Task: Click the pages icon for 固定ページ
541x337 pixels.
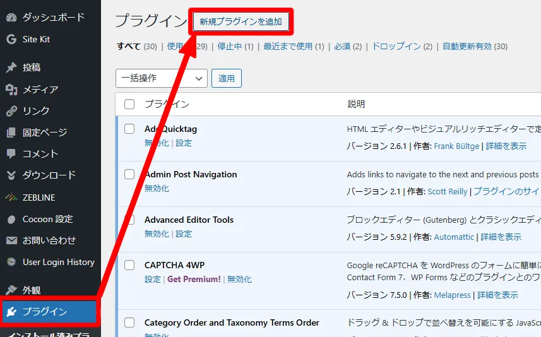Action: coord(11,133)
